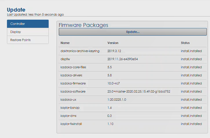
Task: Click the Update page title
Action: coord(16,10)
